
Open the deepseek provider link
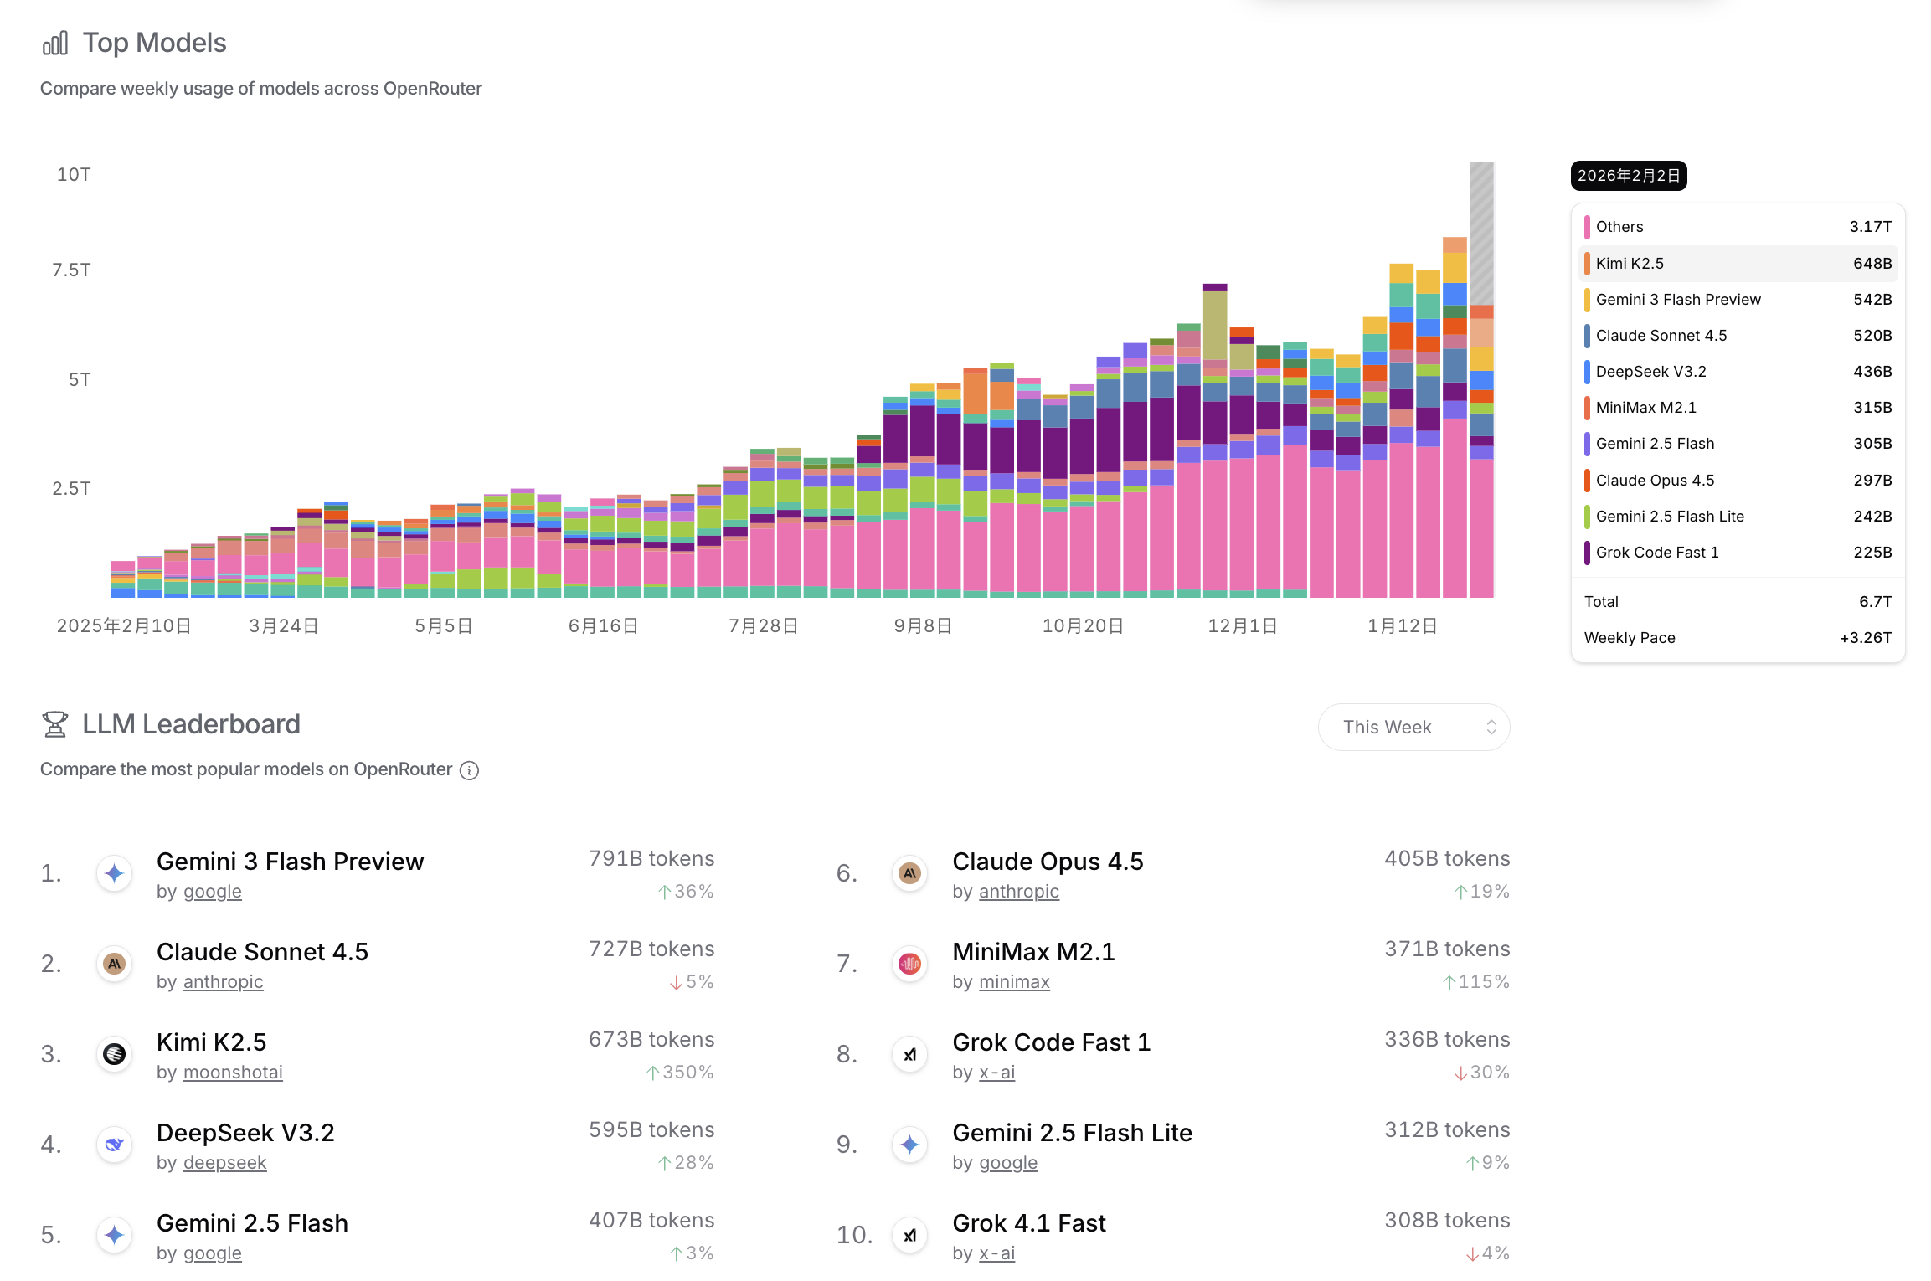[224, 1163]
